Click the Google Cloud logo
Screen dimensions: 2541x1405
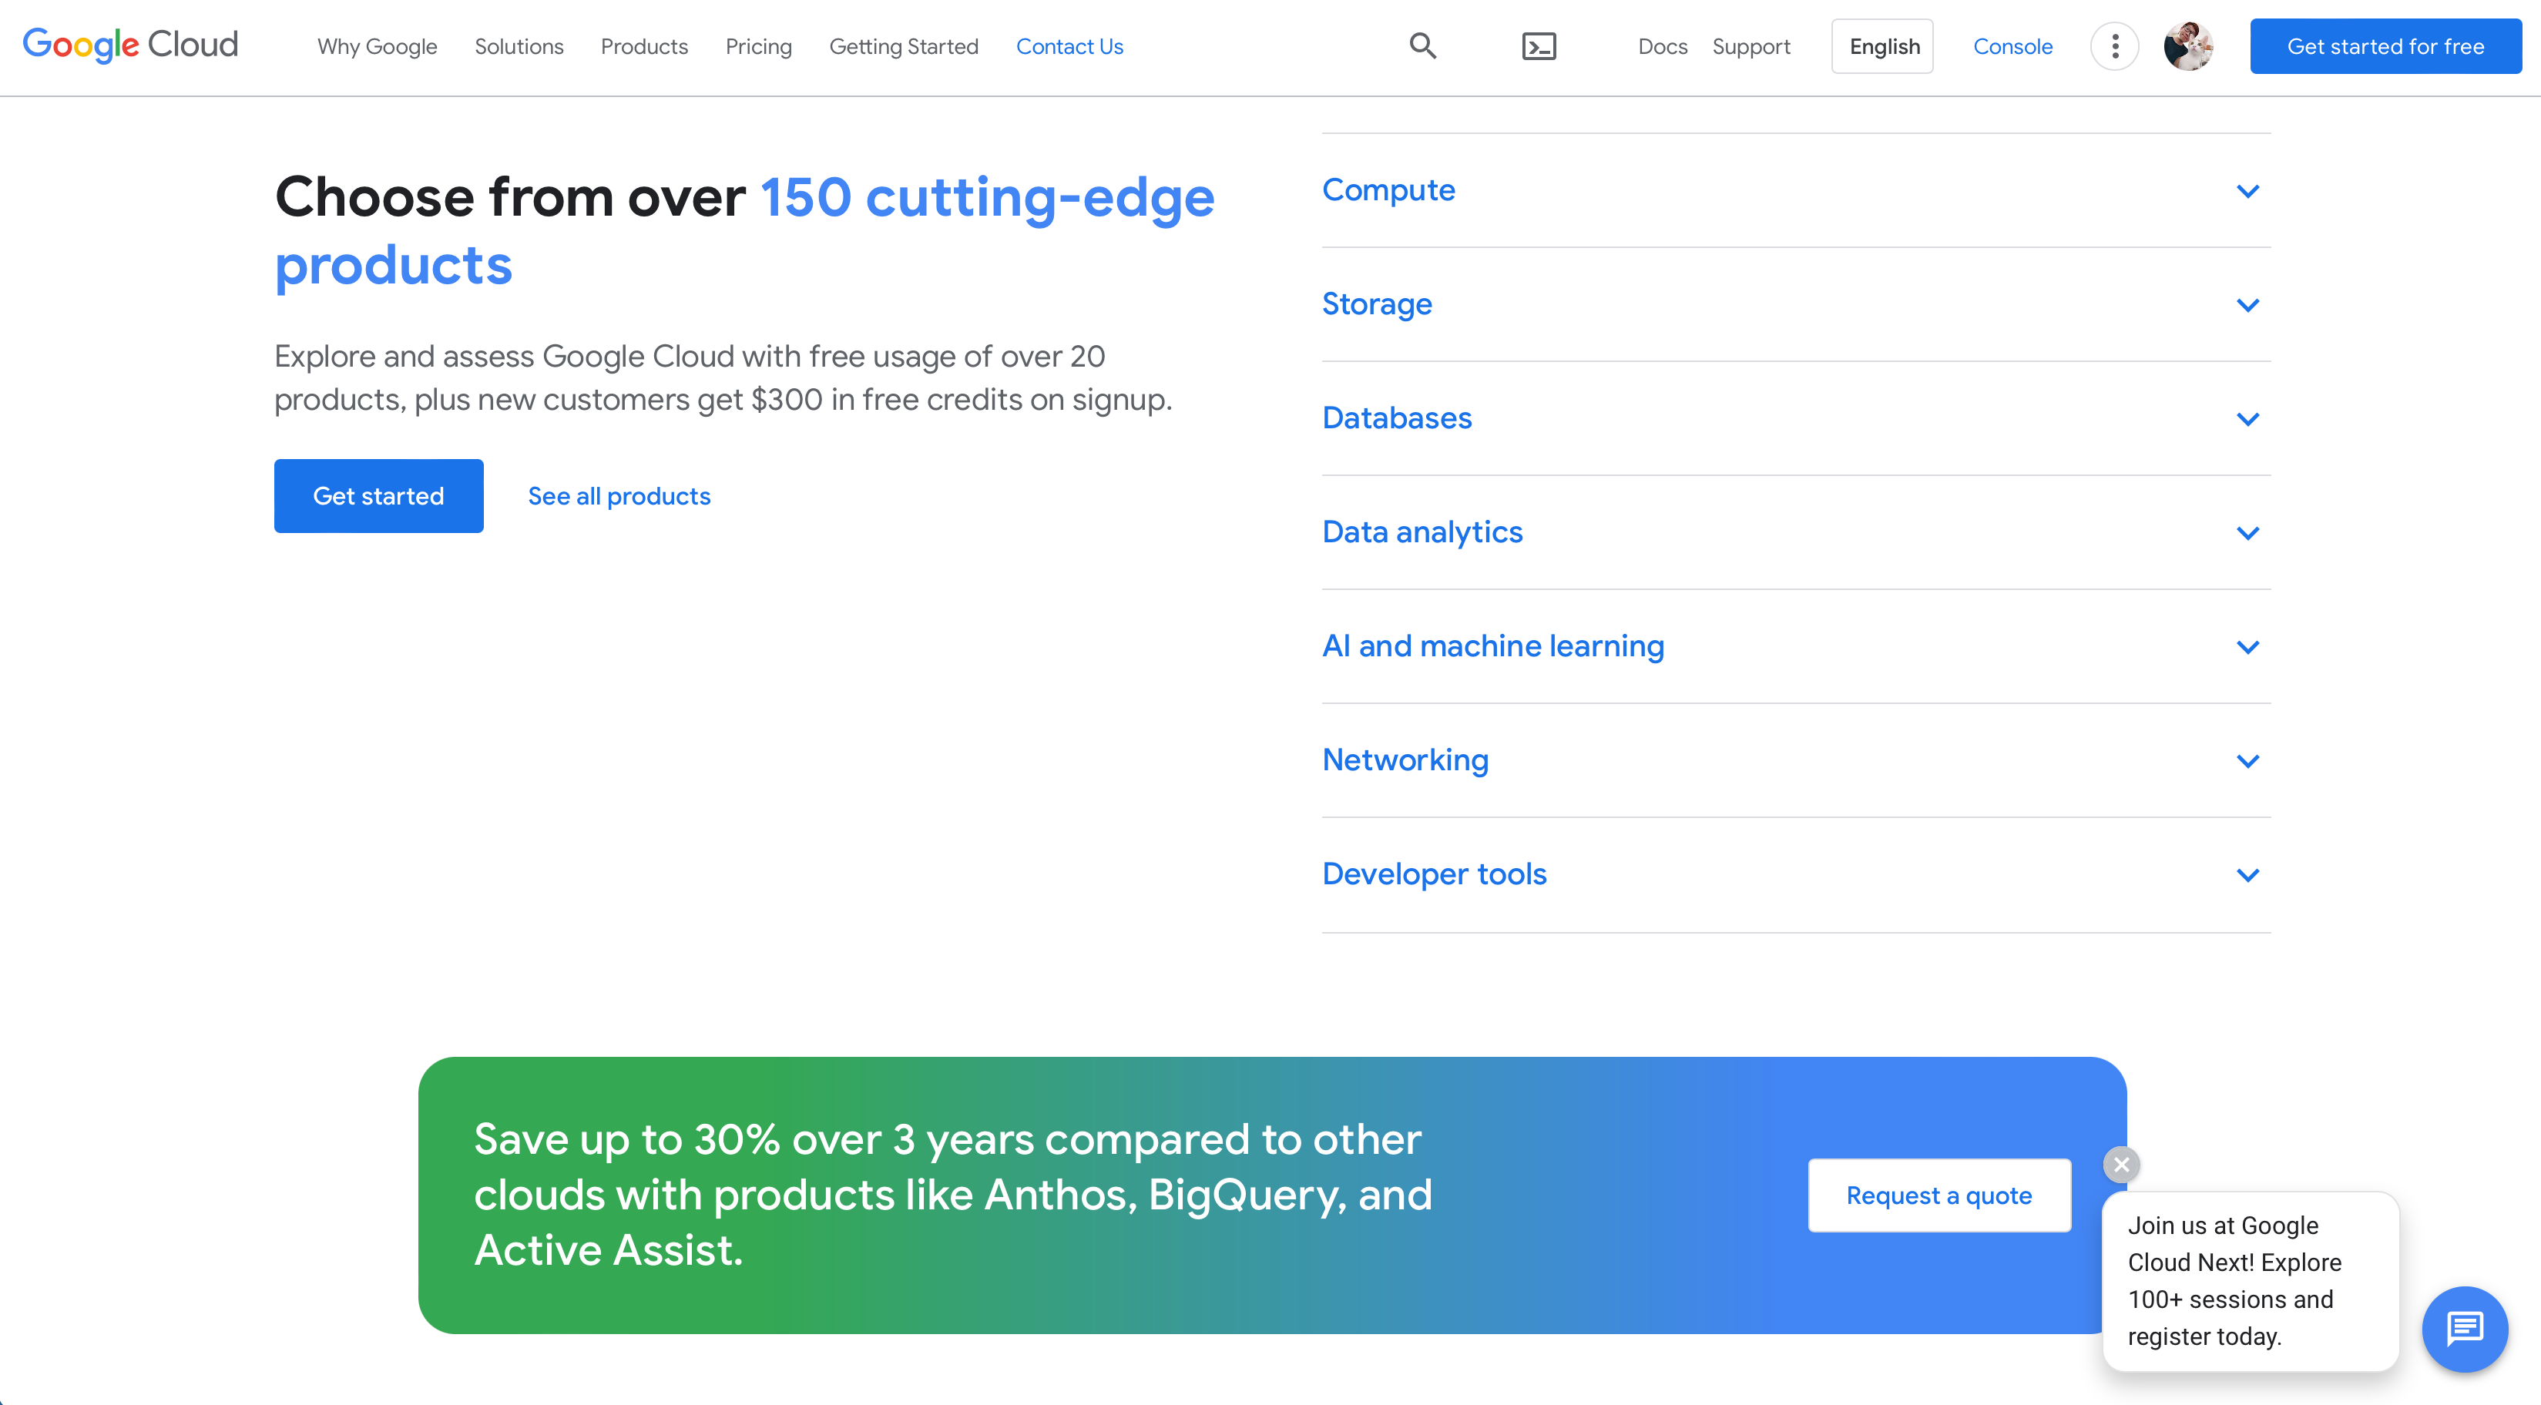130,45
